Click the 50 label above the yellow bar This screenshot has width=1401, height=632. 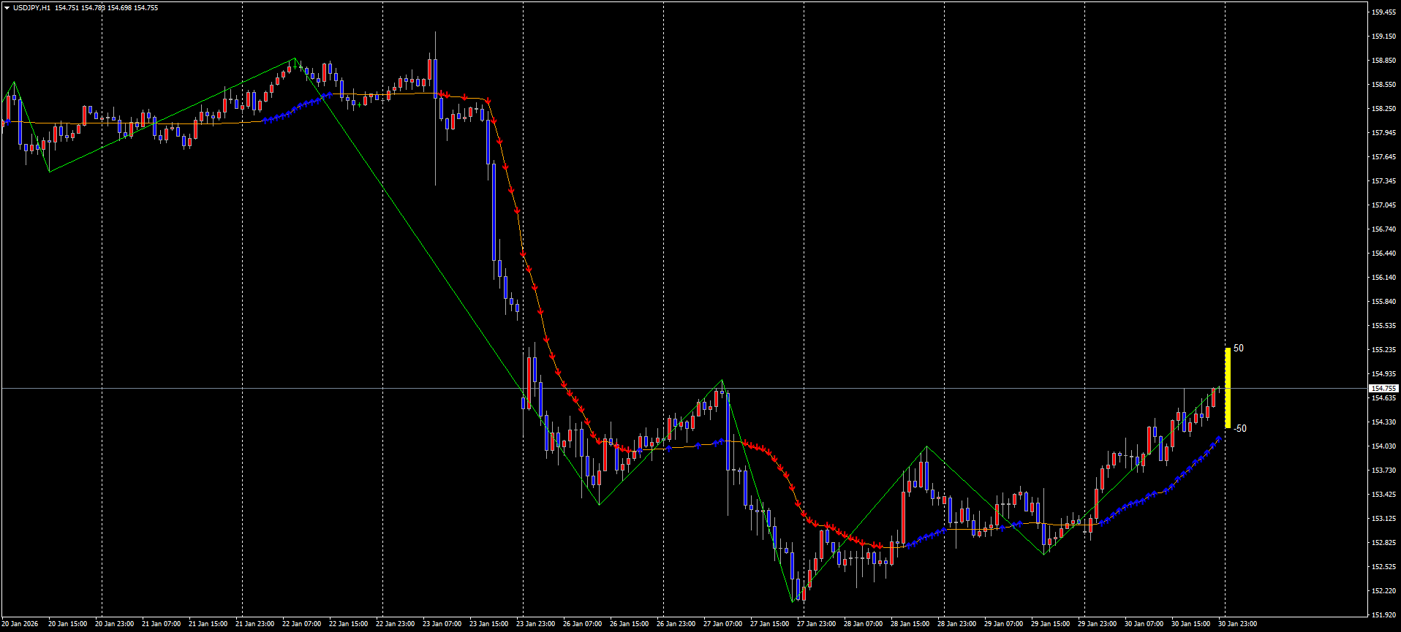1239,349
